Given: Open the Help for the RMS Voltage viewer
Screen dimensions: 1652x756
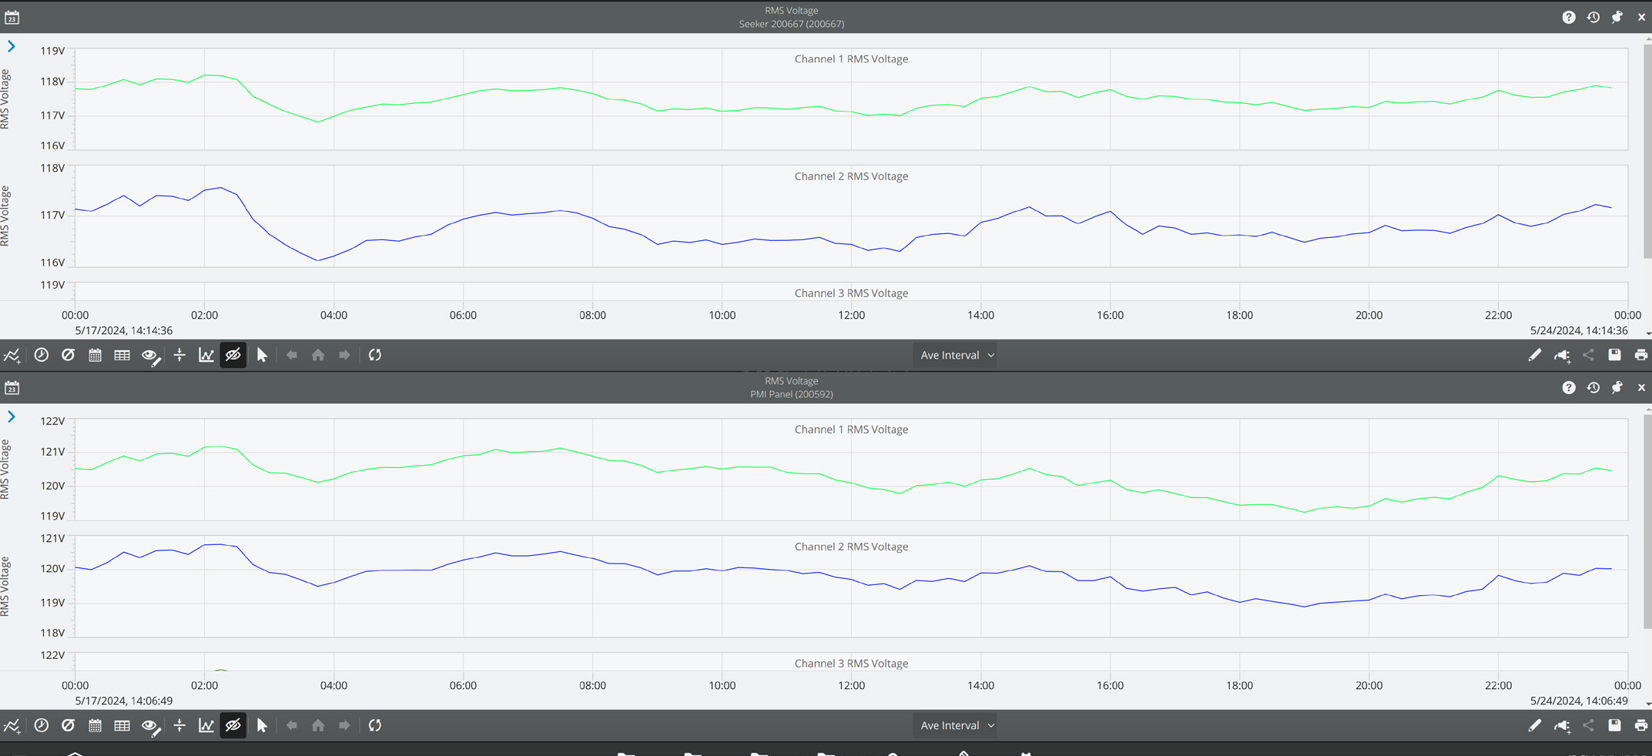Looking at the screenshot, I should [1569, 17].
